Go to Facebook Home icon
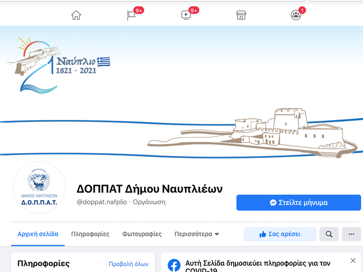363x272 pixels. pos(76,15)
